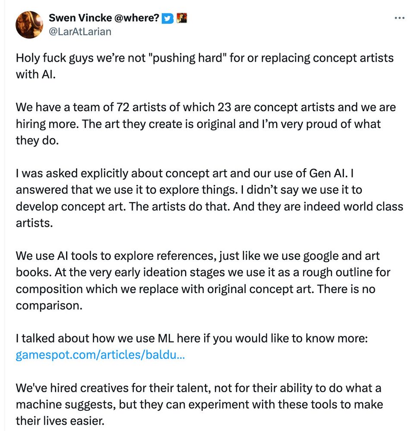Screen dimensions: 413x431
Task: Click the paragraph about 72 artists
Action: pos(205,124)
